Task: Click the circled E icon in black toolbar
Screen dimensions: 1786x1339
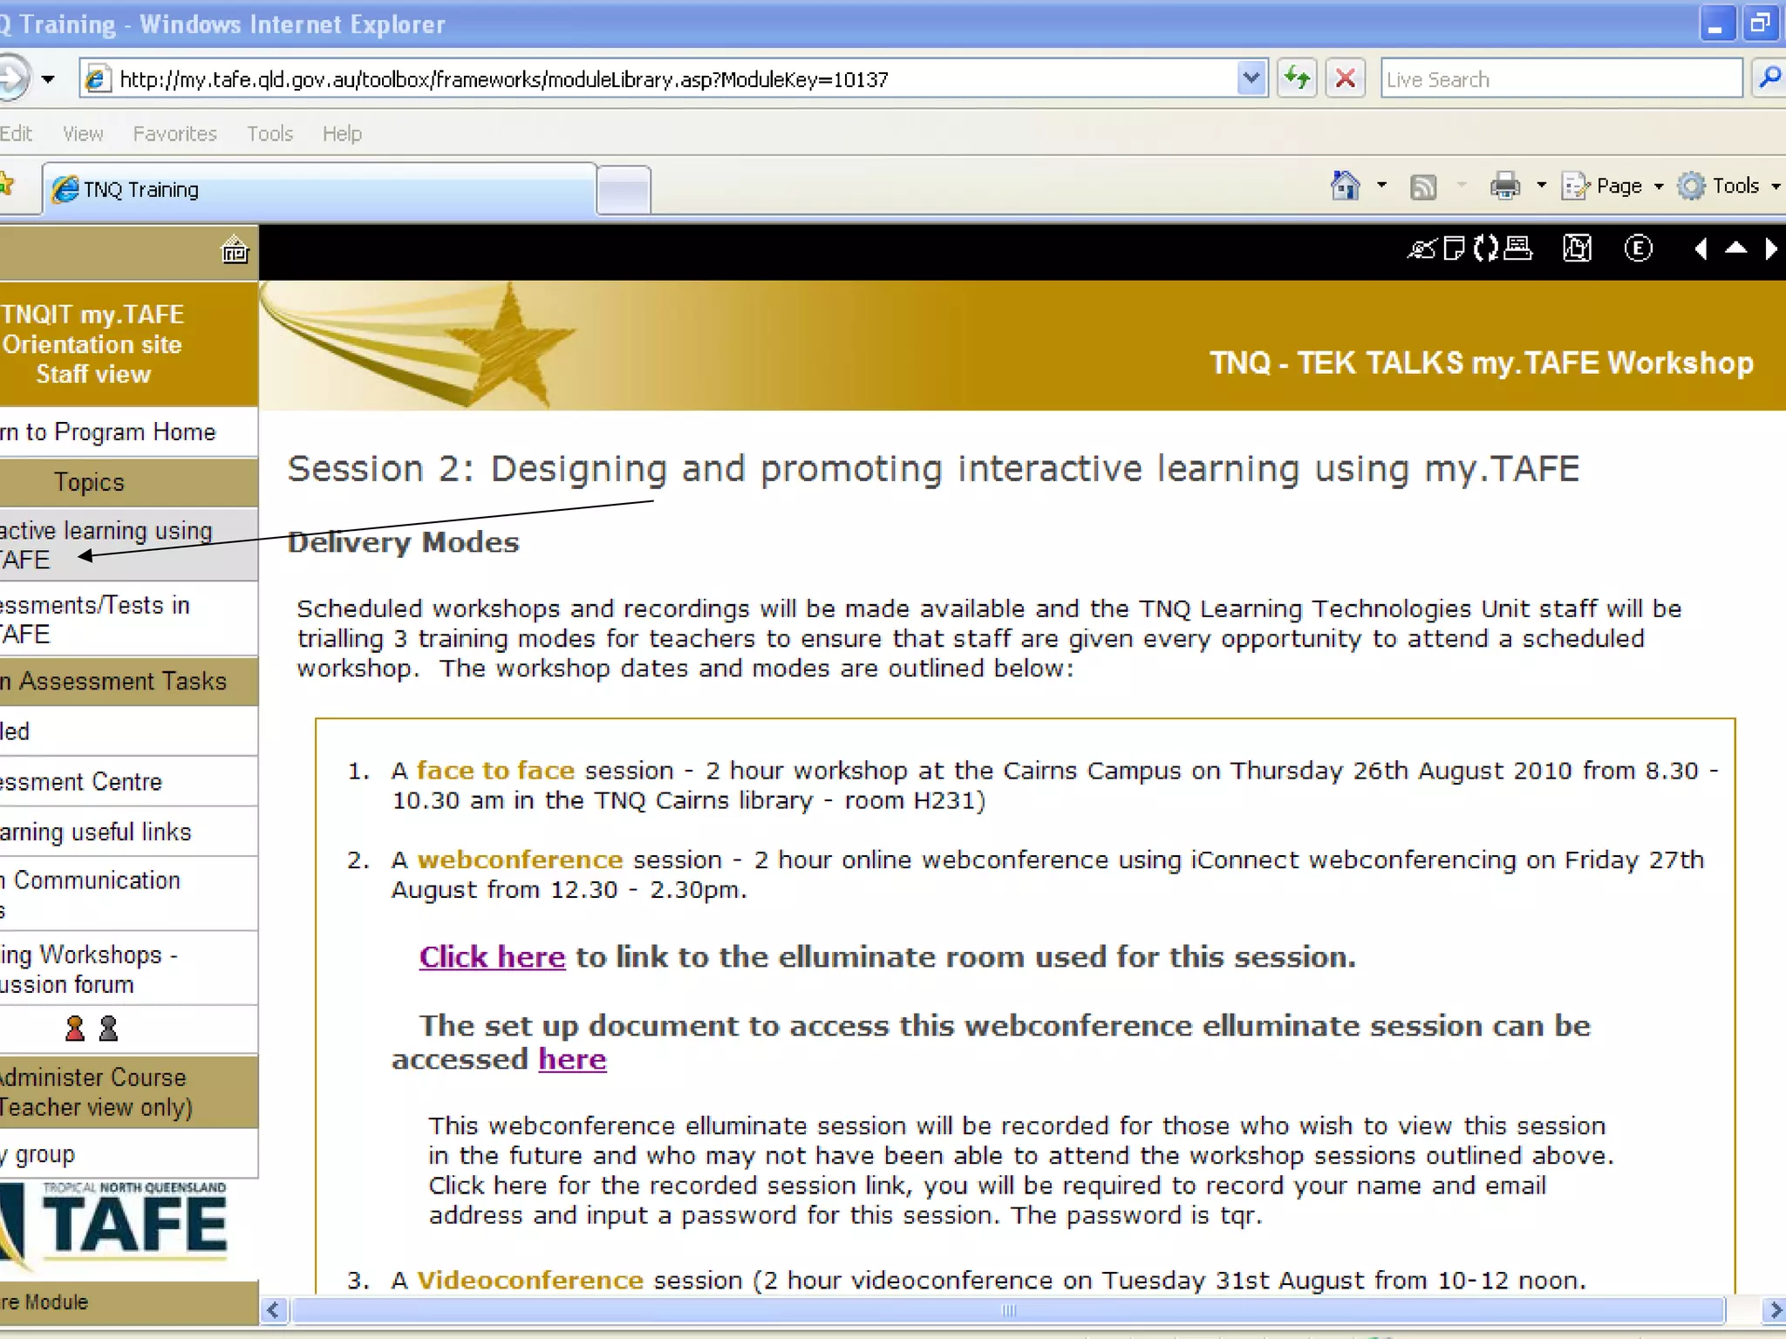Action: point(1638,249)
